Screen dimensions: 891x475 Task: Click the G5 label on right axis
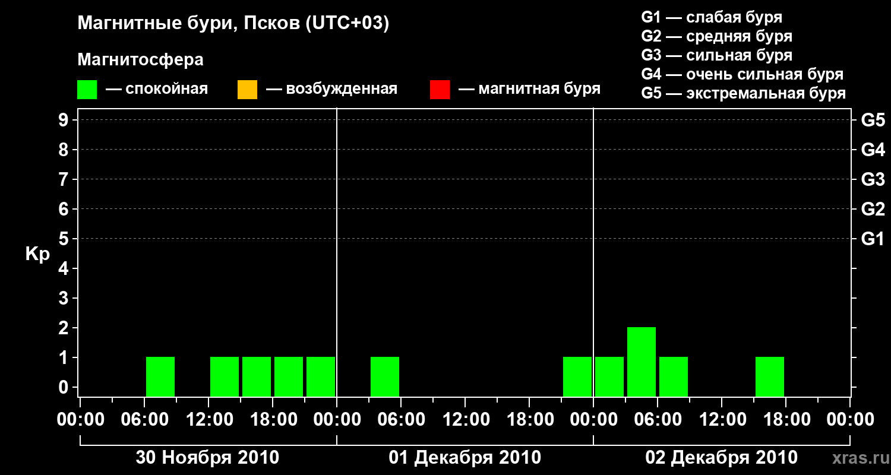[873, 120]
